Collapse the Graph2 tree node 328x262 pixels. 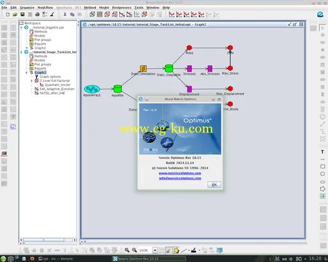coord(26,72)
